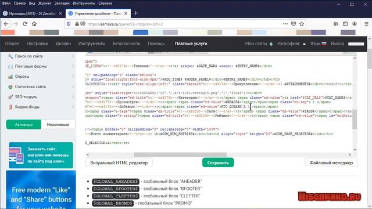Screen dimensions: 372x209
Task: Open tracking protection shield in address bar
Action: (69, 24)
